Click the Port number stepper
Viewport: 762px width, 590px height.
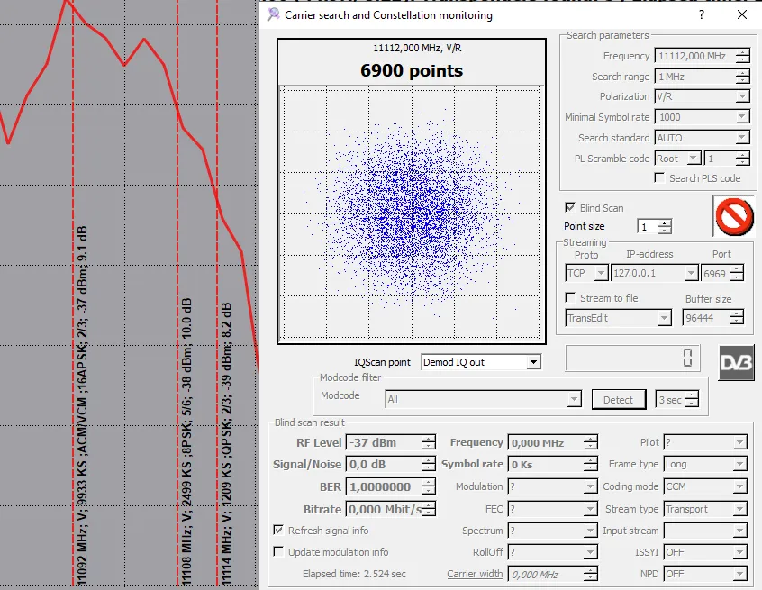point(737,273)
